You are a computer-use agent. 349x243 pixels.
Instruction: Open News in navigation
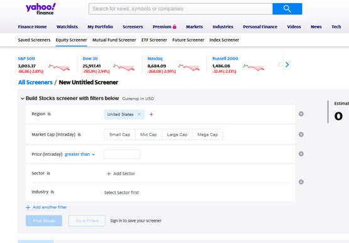coord(316,27)
